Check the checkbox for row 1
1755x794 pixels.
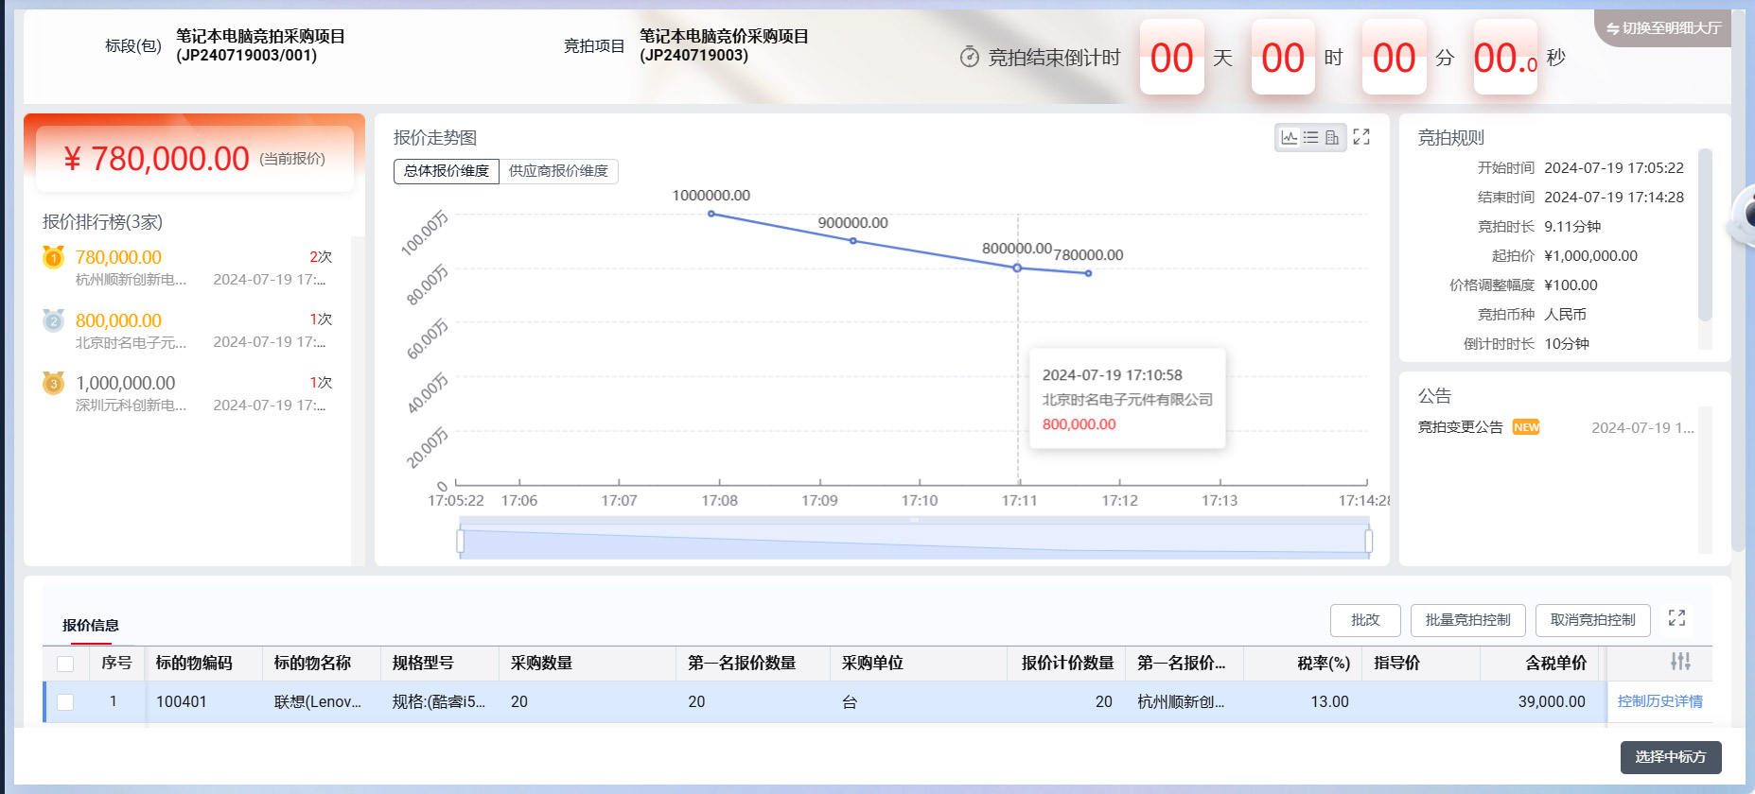click(65, 702)
